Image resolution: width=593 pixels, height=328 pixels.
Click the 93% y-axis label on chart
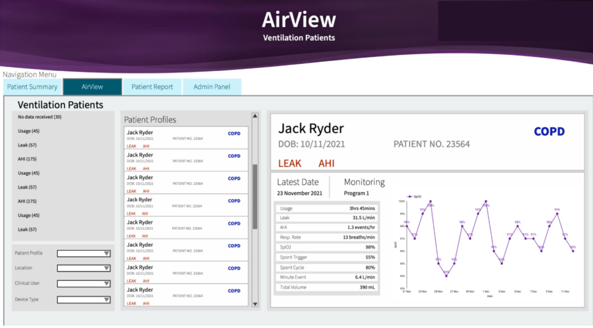(402, 289)
